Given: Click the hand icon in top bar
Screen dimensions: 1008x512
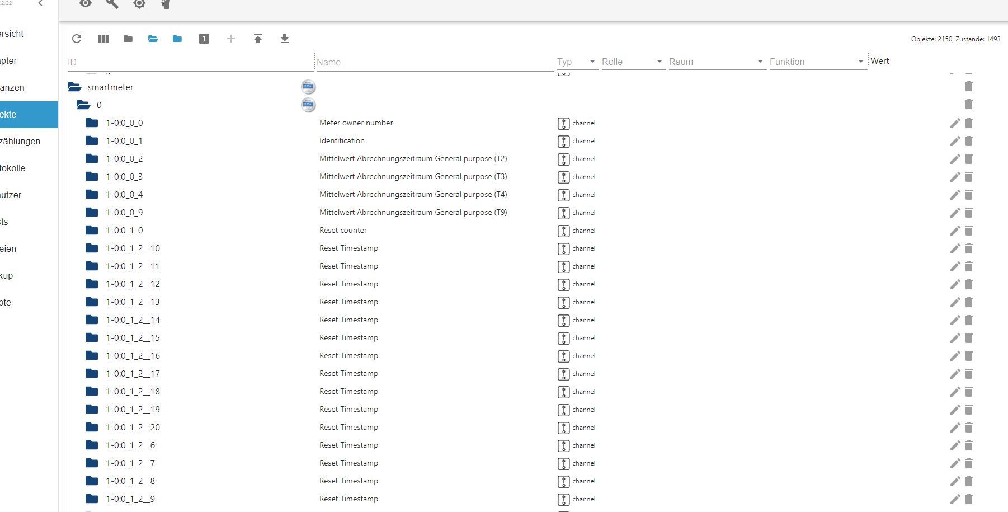Looking at the screenshot, I should tap(166, 4).
